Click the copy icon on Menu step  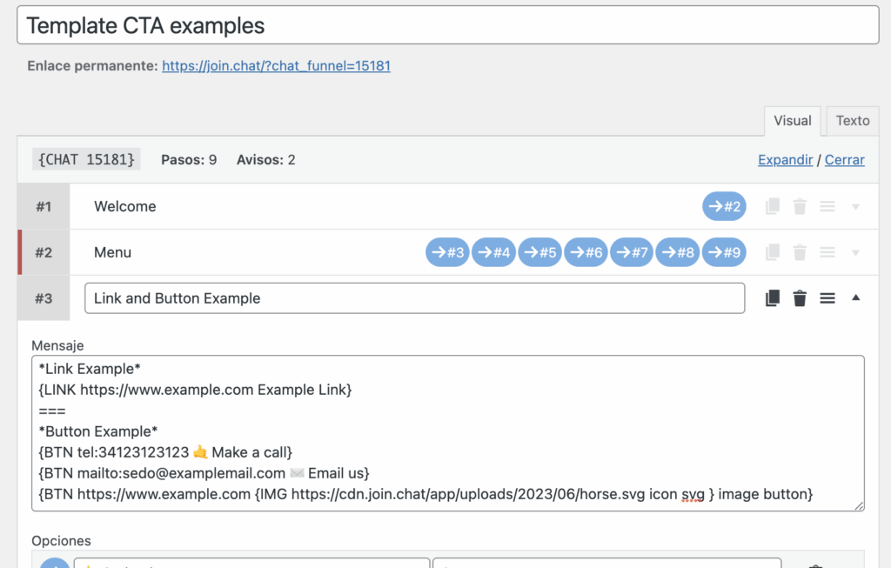(x=772, y=252)
